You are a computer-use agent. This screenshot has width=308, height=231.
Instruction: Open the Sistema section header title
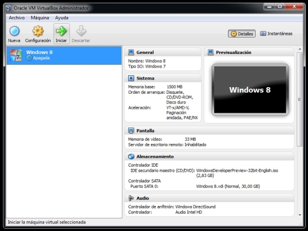146,78
